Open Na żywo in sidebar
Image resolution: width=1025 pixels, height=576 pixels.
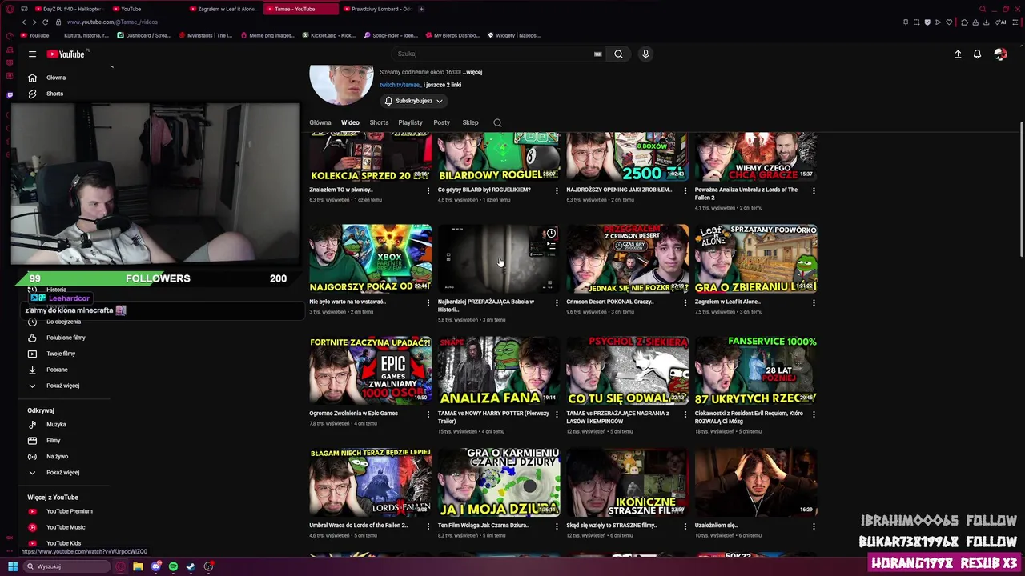[57, 457]
